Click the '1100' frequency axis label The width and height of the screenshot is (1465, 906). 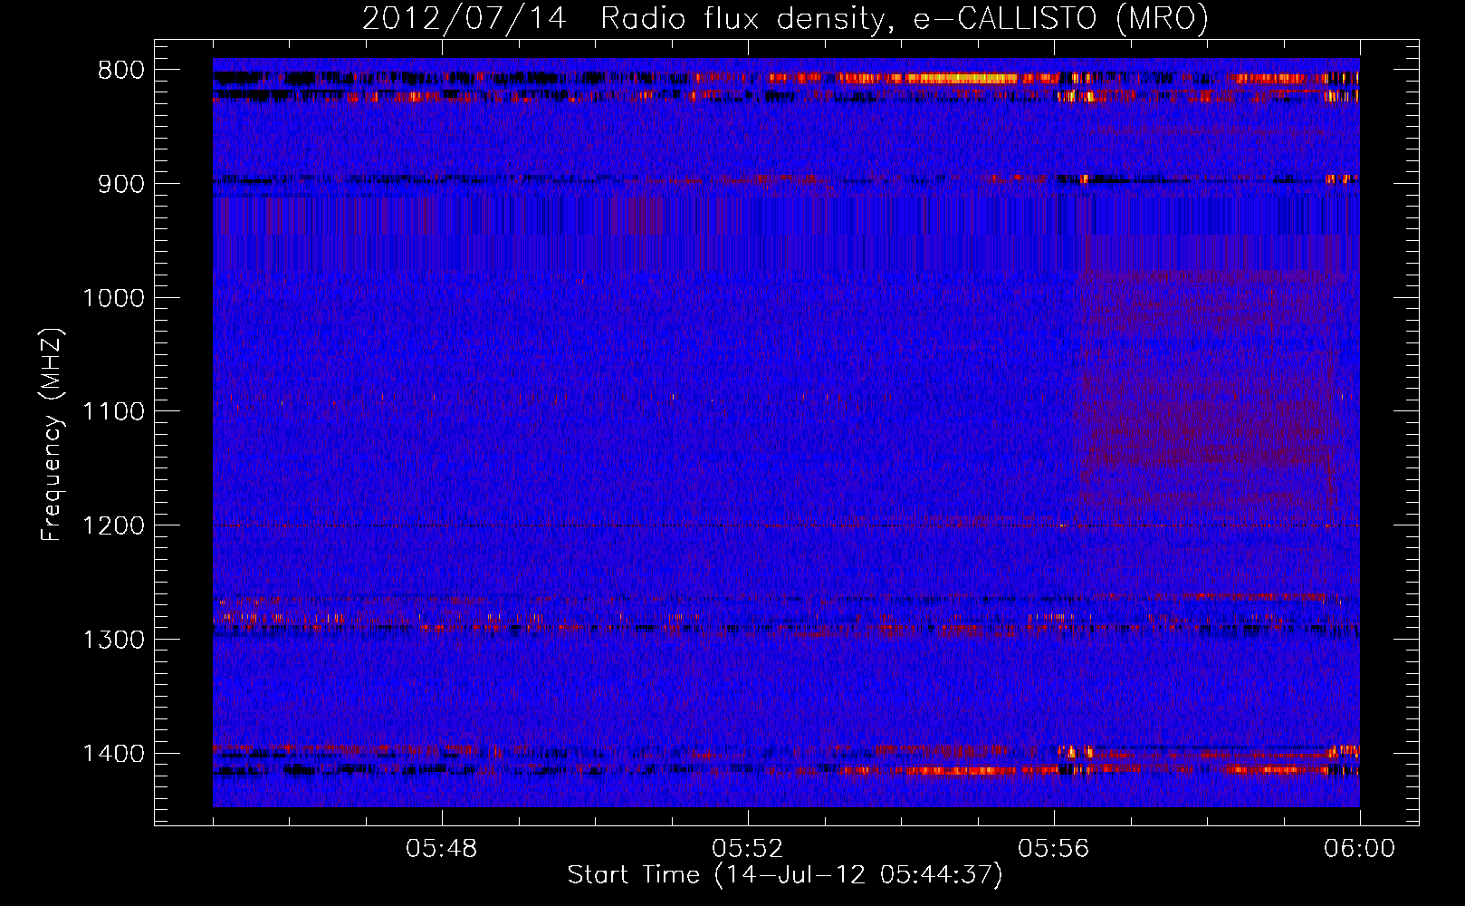[114, 412]
